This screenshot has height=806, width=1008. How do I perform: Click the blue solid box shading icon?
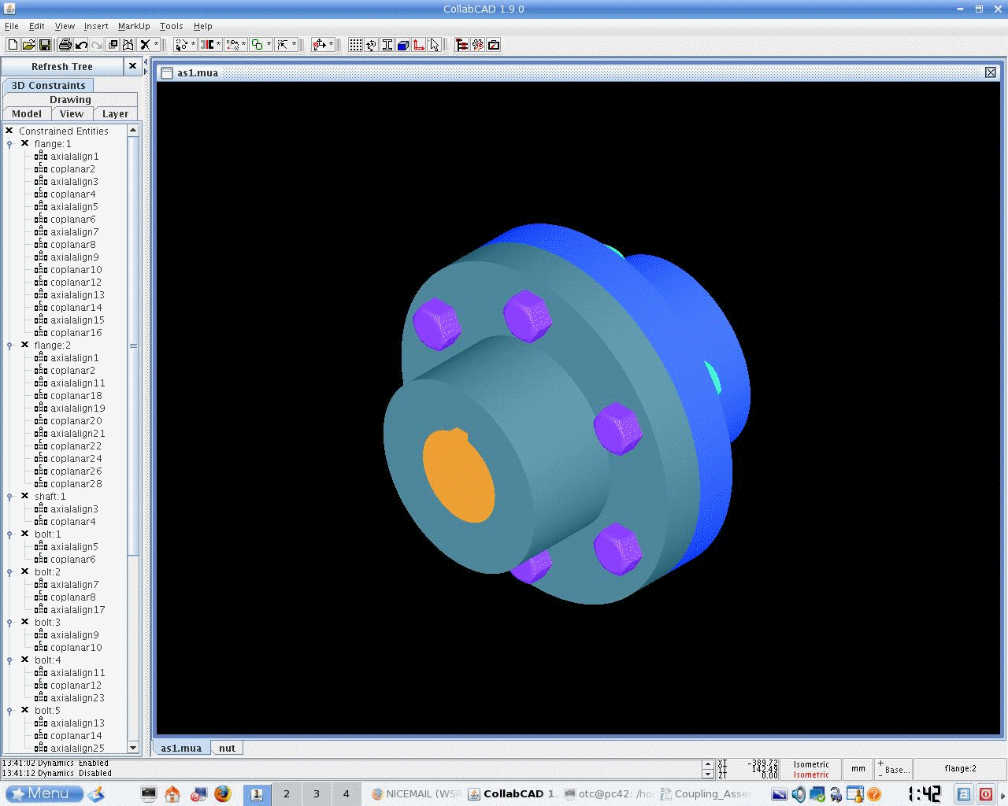(403, 45)
